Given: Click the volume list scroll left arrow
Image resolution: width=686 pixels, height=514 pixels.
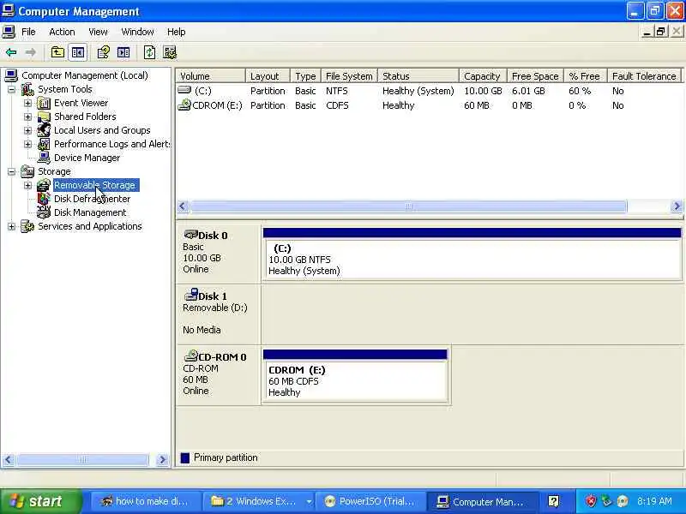Looking at the screenshot, I should click(183, 206).
